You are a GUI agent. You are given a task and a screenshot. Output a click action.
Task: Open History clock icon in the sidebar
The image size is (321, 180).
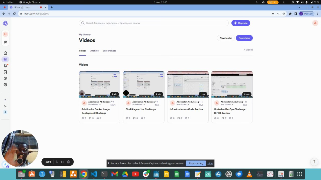[x=5, y=78]
